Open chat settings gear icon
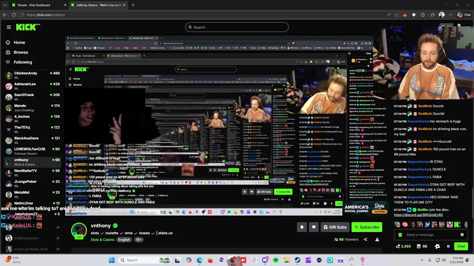Image resolution: width=474 pixels, height=266 pixels. pos(448,246)
